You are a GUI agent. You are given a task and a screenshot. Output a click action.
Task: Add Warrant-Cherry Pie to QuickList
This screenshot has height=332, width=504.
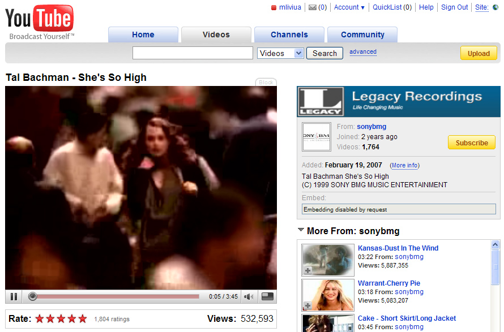307,305
